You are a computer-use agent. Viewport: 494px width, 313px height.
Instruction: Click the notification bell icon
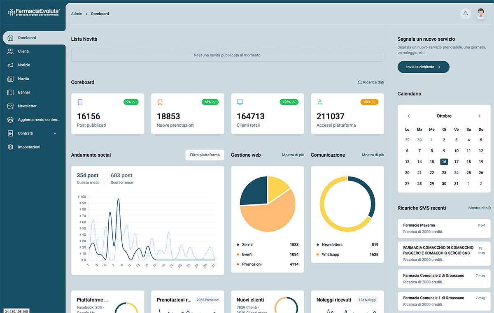pyautogui.click(x=465, y=14)
